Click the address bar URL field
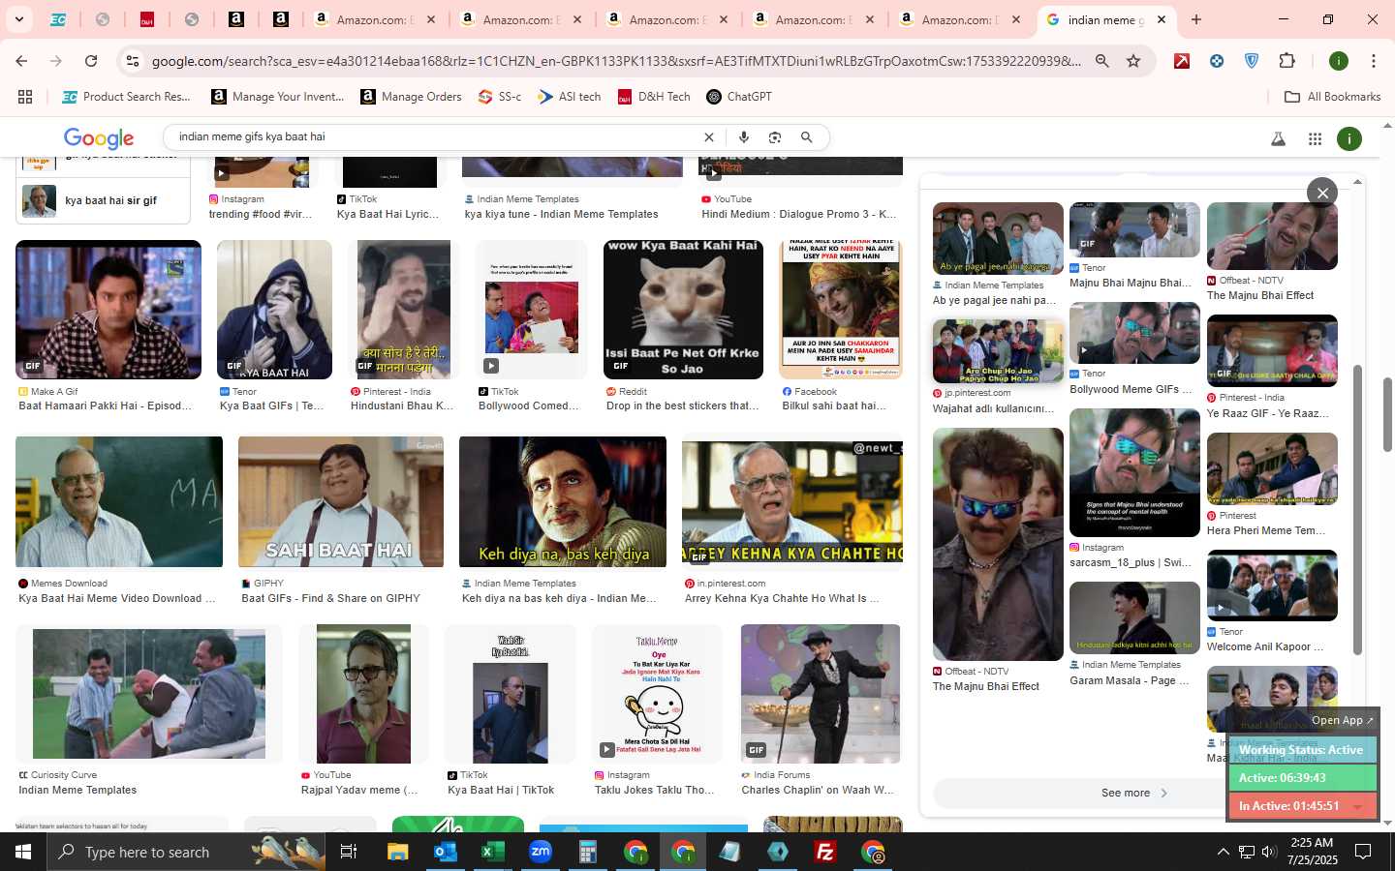Screen dimensions: 1395x871 616,61
